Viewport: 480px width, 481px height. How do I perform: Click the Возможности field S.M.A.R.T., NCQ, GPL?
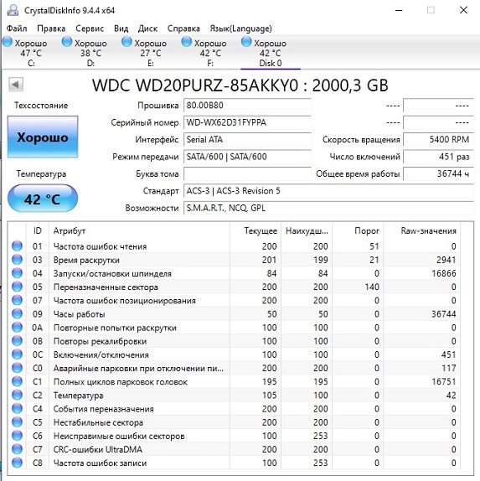(328, 209)
